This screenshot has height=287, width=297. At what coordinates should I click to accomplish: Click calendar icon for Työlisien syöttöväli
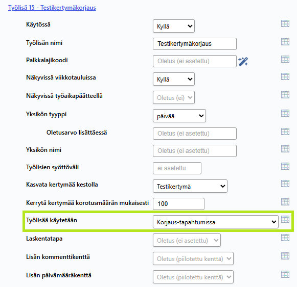pos(285,166)
